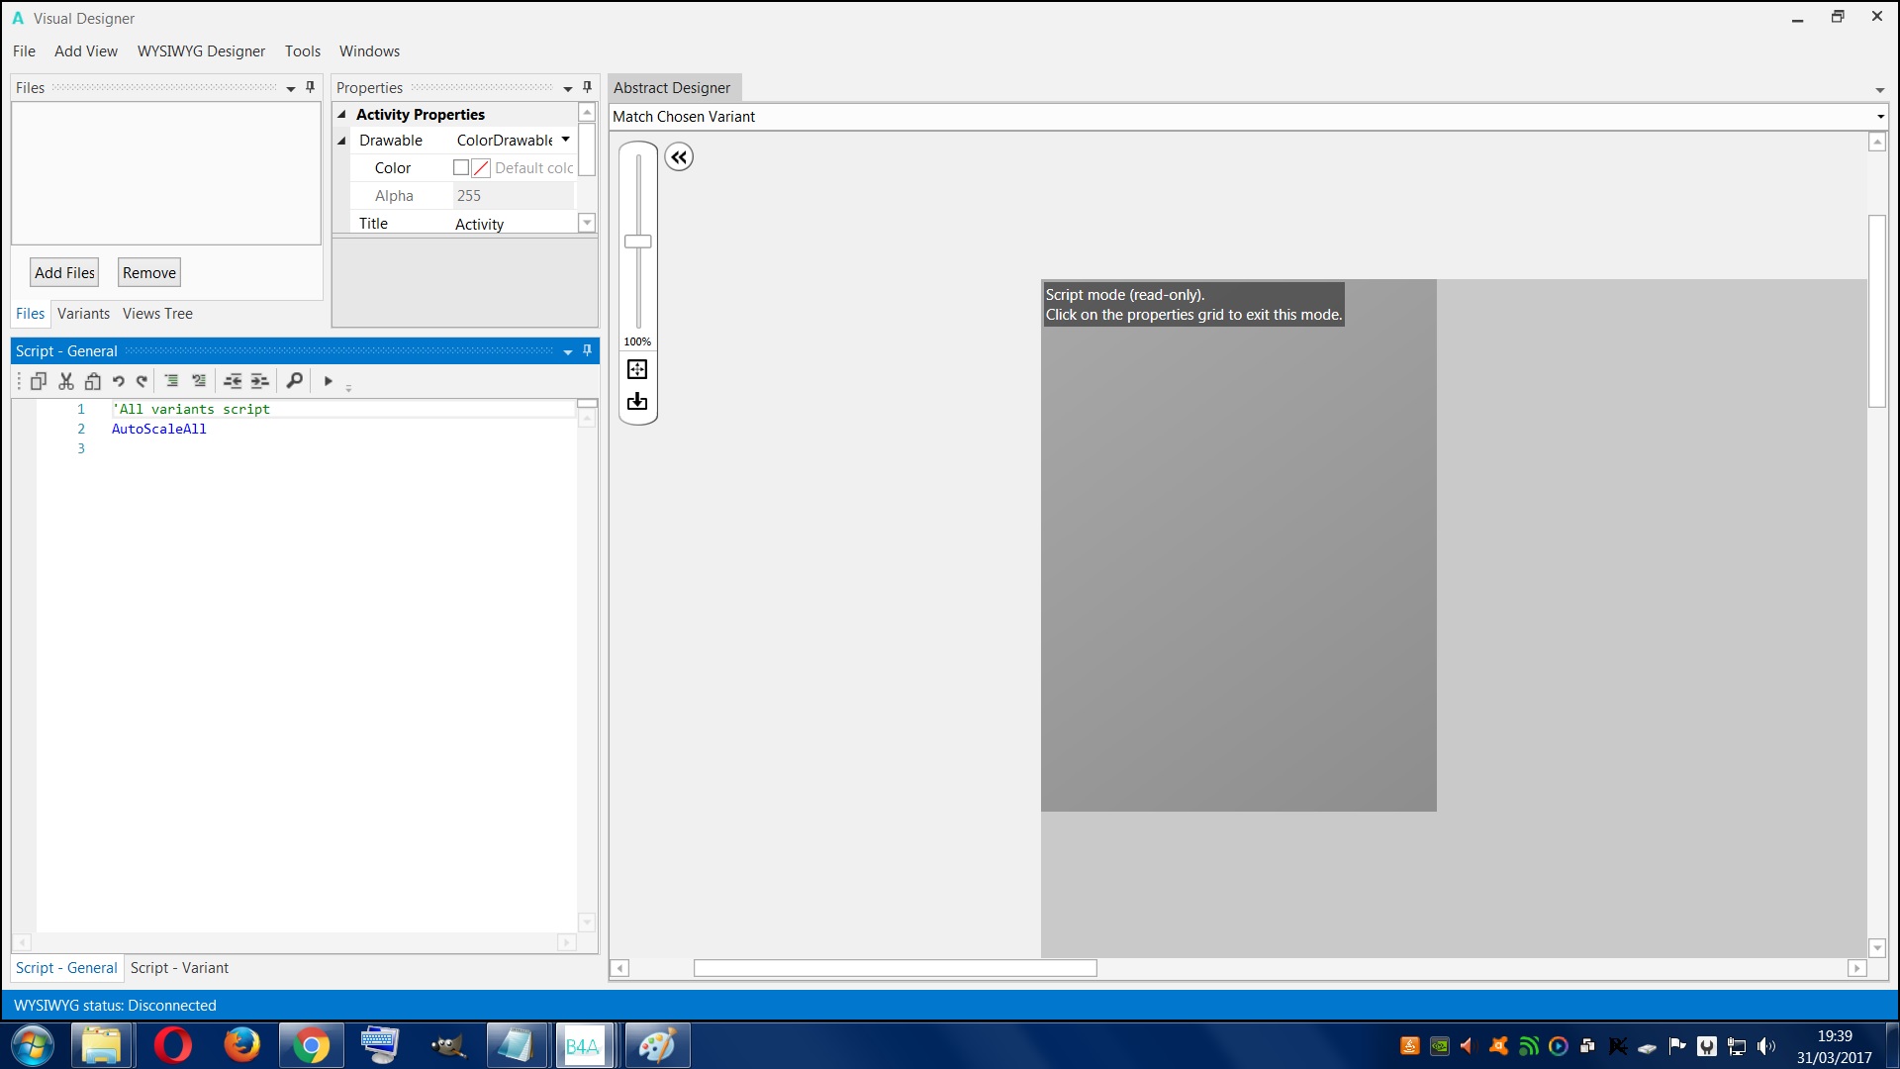Viewport: 1900px width, 1069px height.
Task: Collapse the Drawable property group
Action: (x=341, y=141)
